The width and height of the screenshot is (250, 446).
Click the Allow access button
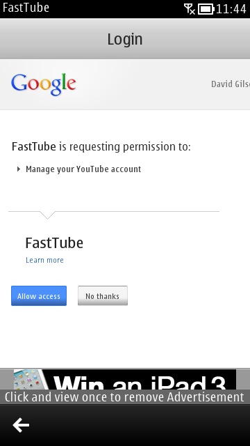pos(39,295)
